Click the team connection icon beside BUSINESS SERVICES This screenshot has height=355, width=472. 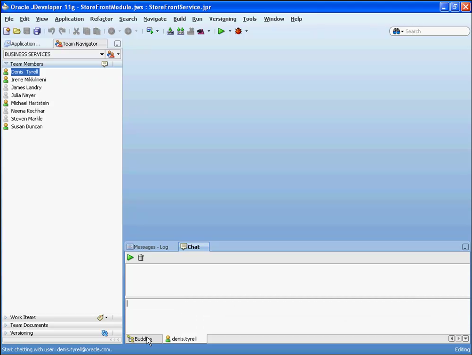[111, 54]
